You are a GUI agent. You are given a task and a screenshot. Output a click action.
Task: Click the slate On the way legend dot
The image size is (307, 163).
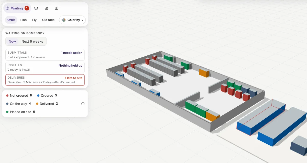click(x=7, y=104)
